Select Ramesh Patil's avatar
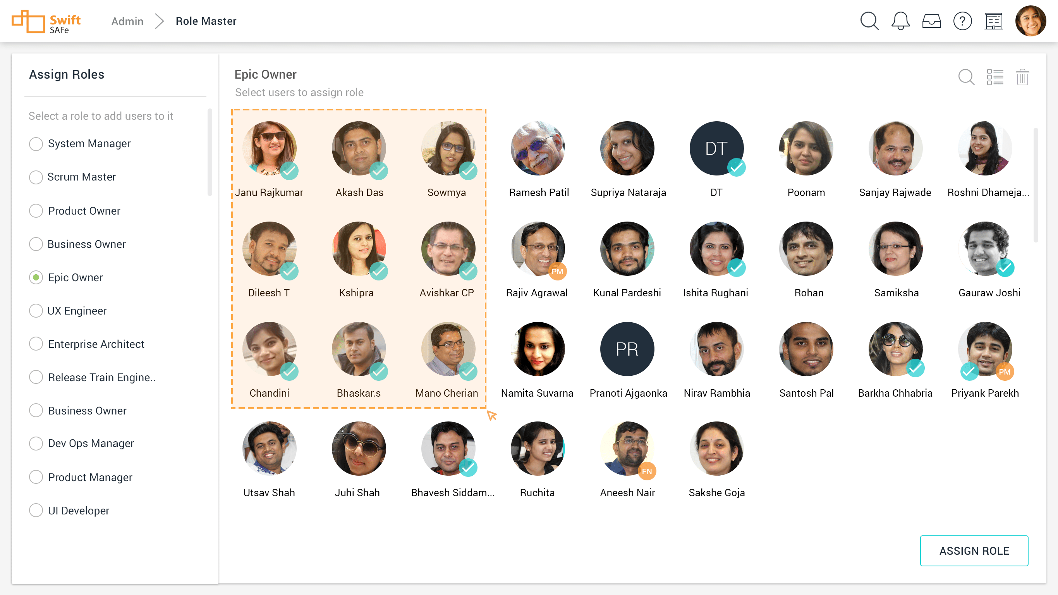Image resolution: width=1058 pixels, height=595 pixels. pyautogui.click(x=538, y=148)
